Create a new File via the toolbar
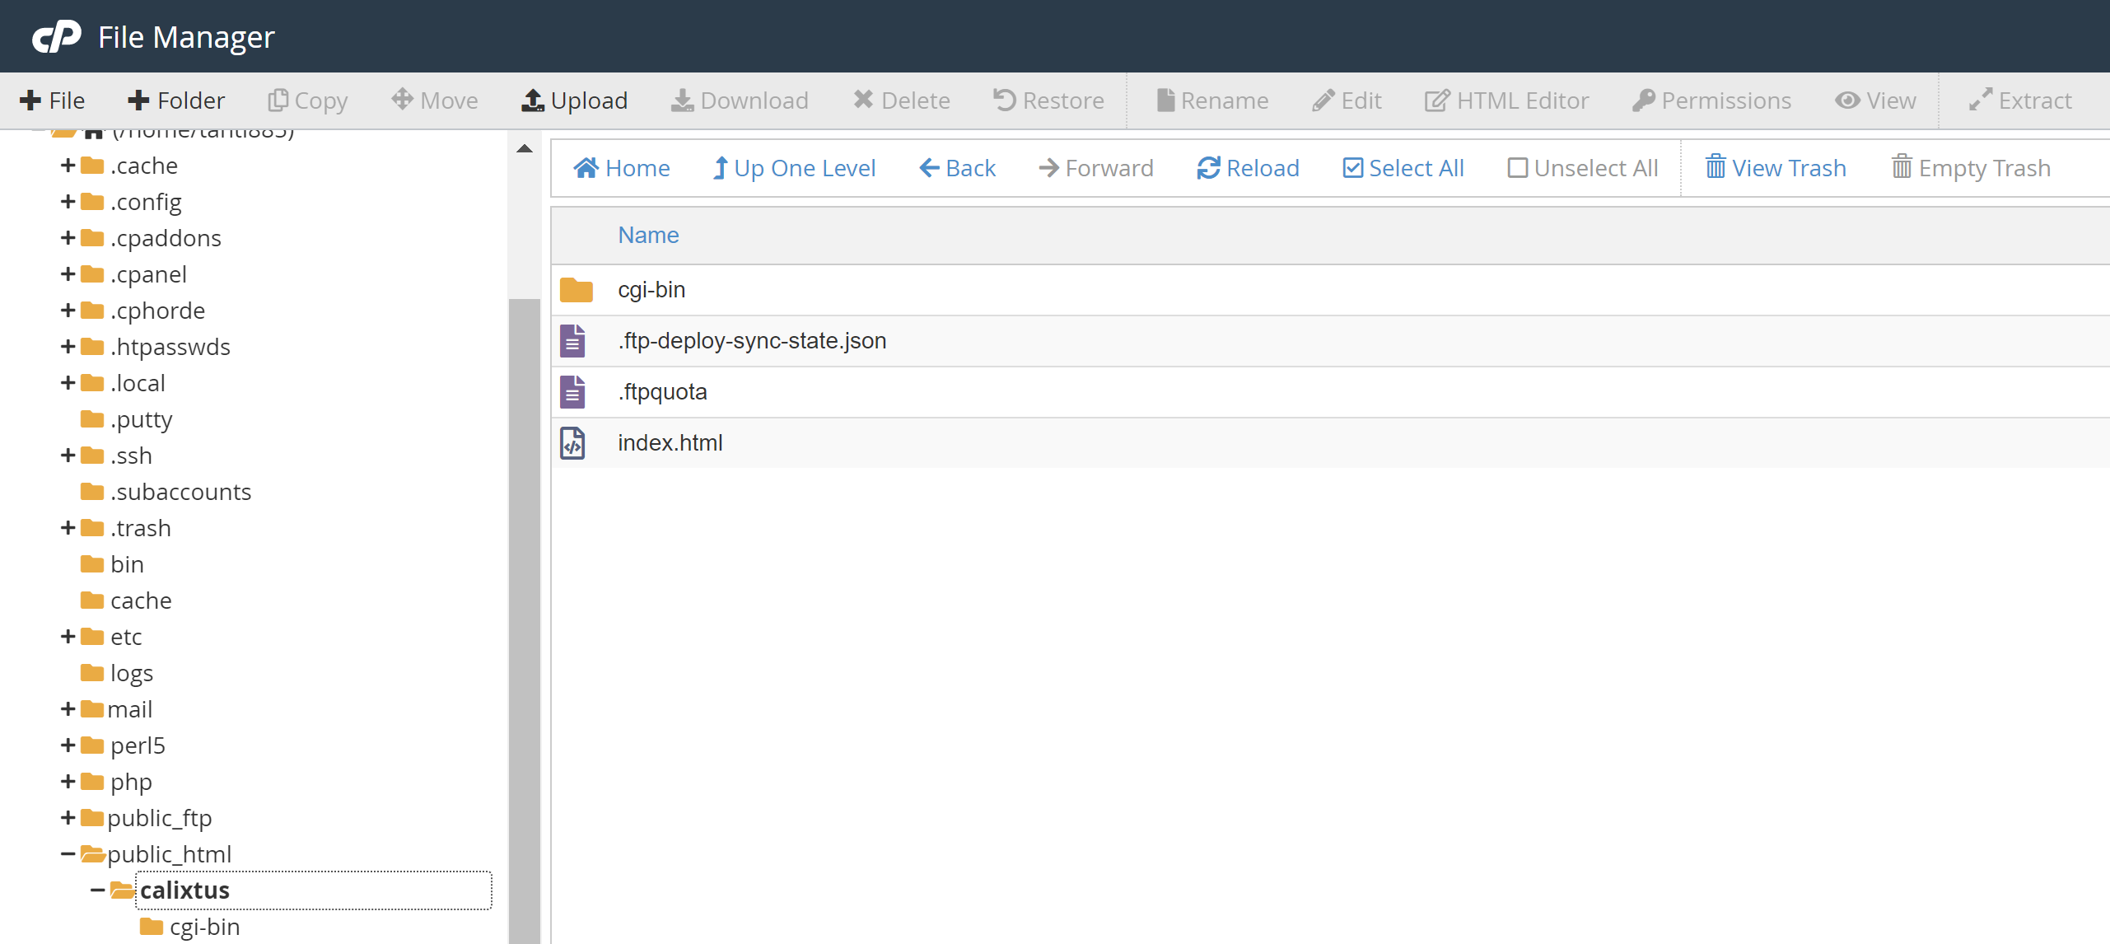Image resolution: width=2110 pixels, height=944 pixels. tap(52, 100)
